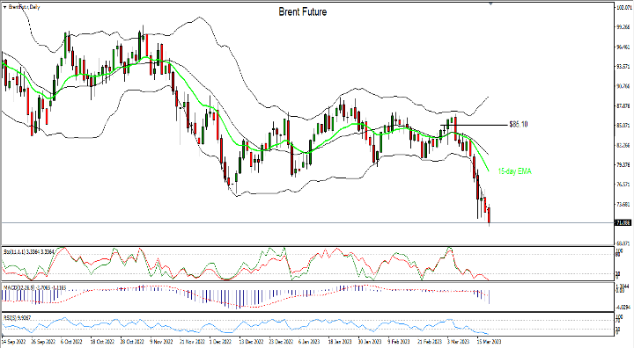
Task: Click the 93.571 price scale value
Action: [x=623, y=66]
